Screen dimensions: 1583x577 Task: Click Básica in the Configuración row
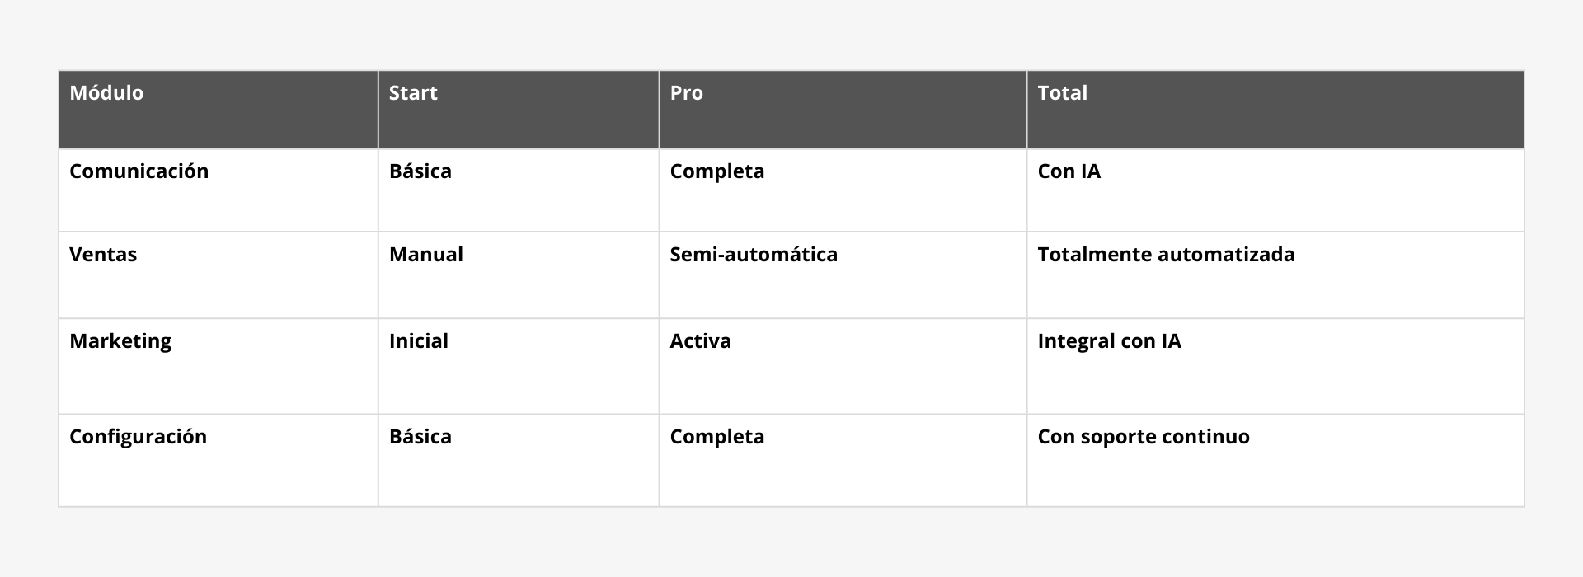(x=420, y=437)
